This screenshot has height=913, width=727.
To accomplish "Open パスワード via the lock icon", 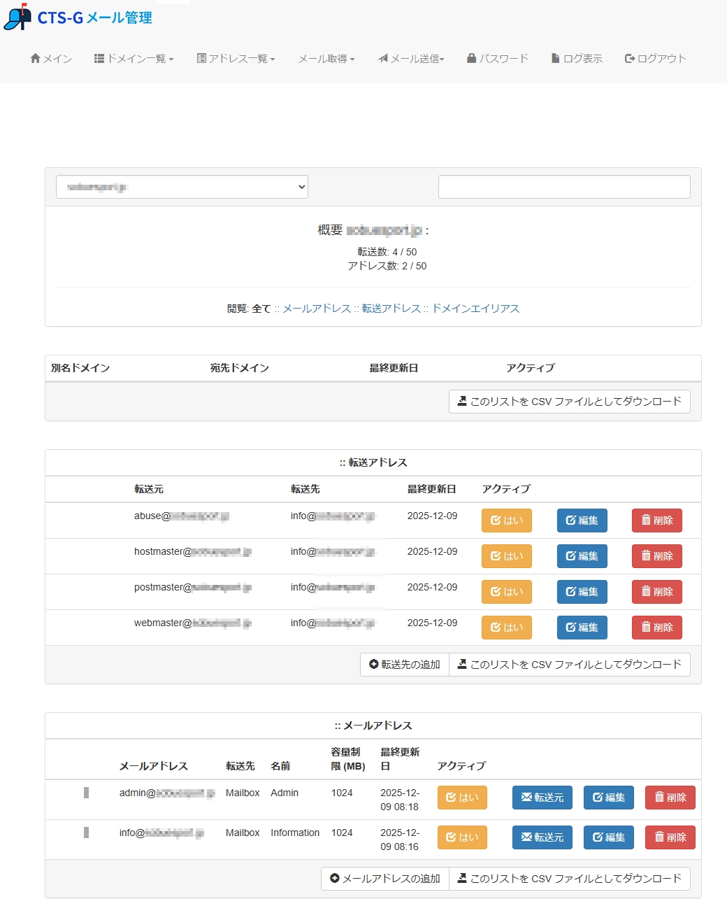I will click(x=472, y=59).
